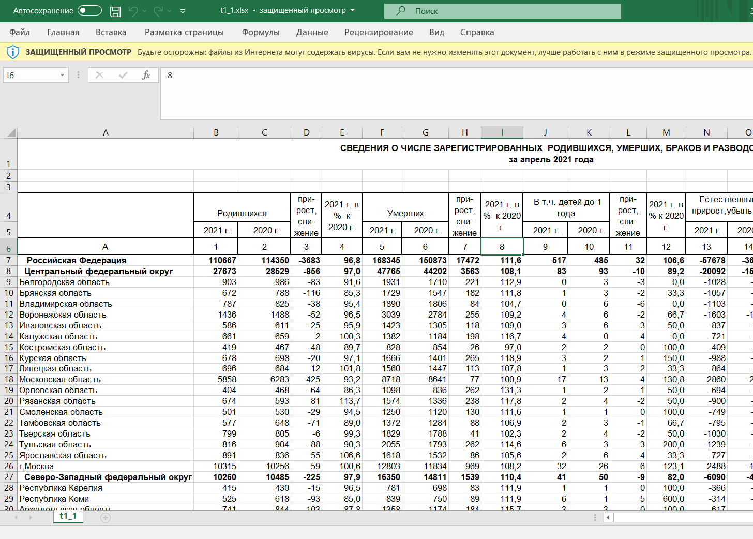Switch to the Вставка tab
The height and width of the screenshot is (539, 753).
(111, 32)
